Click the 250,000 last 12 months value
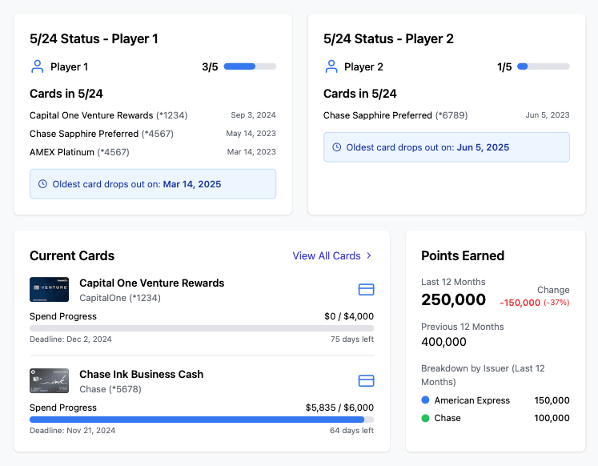 [x=453, y=299]
